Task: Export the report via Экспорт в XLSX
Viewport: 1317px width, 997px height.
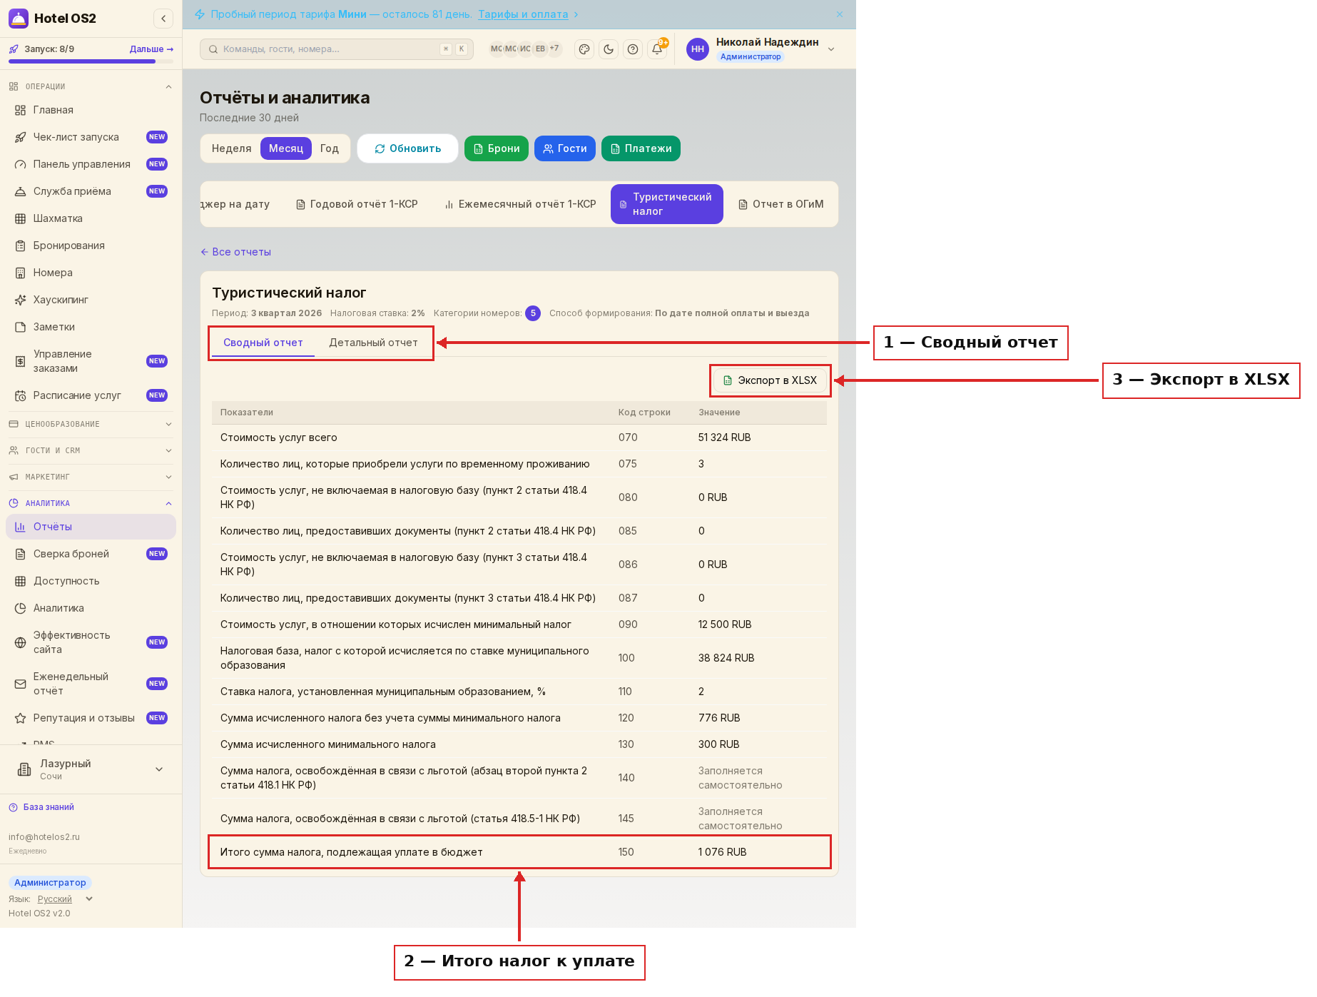Action: [x=771, y=380]
